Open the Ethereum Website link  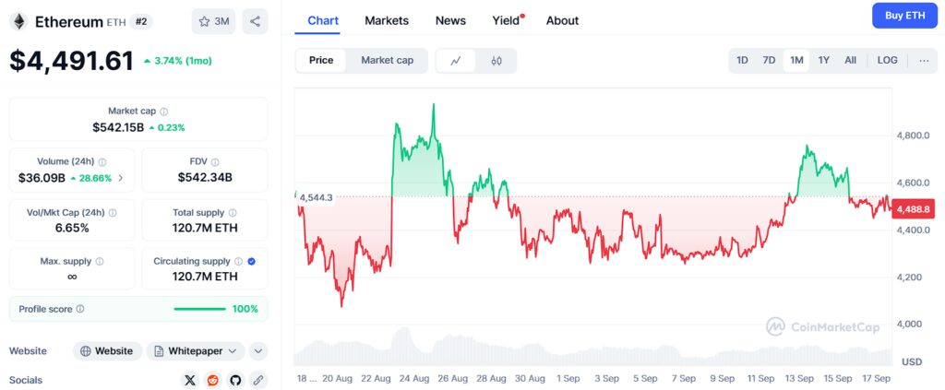(108, 351)
